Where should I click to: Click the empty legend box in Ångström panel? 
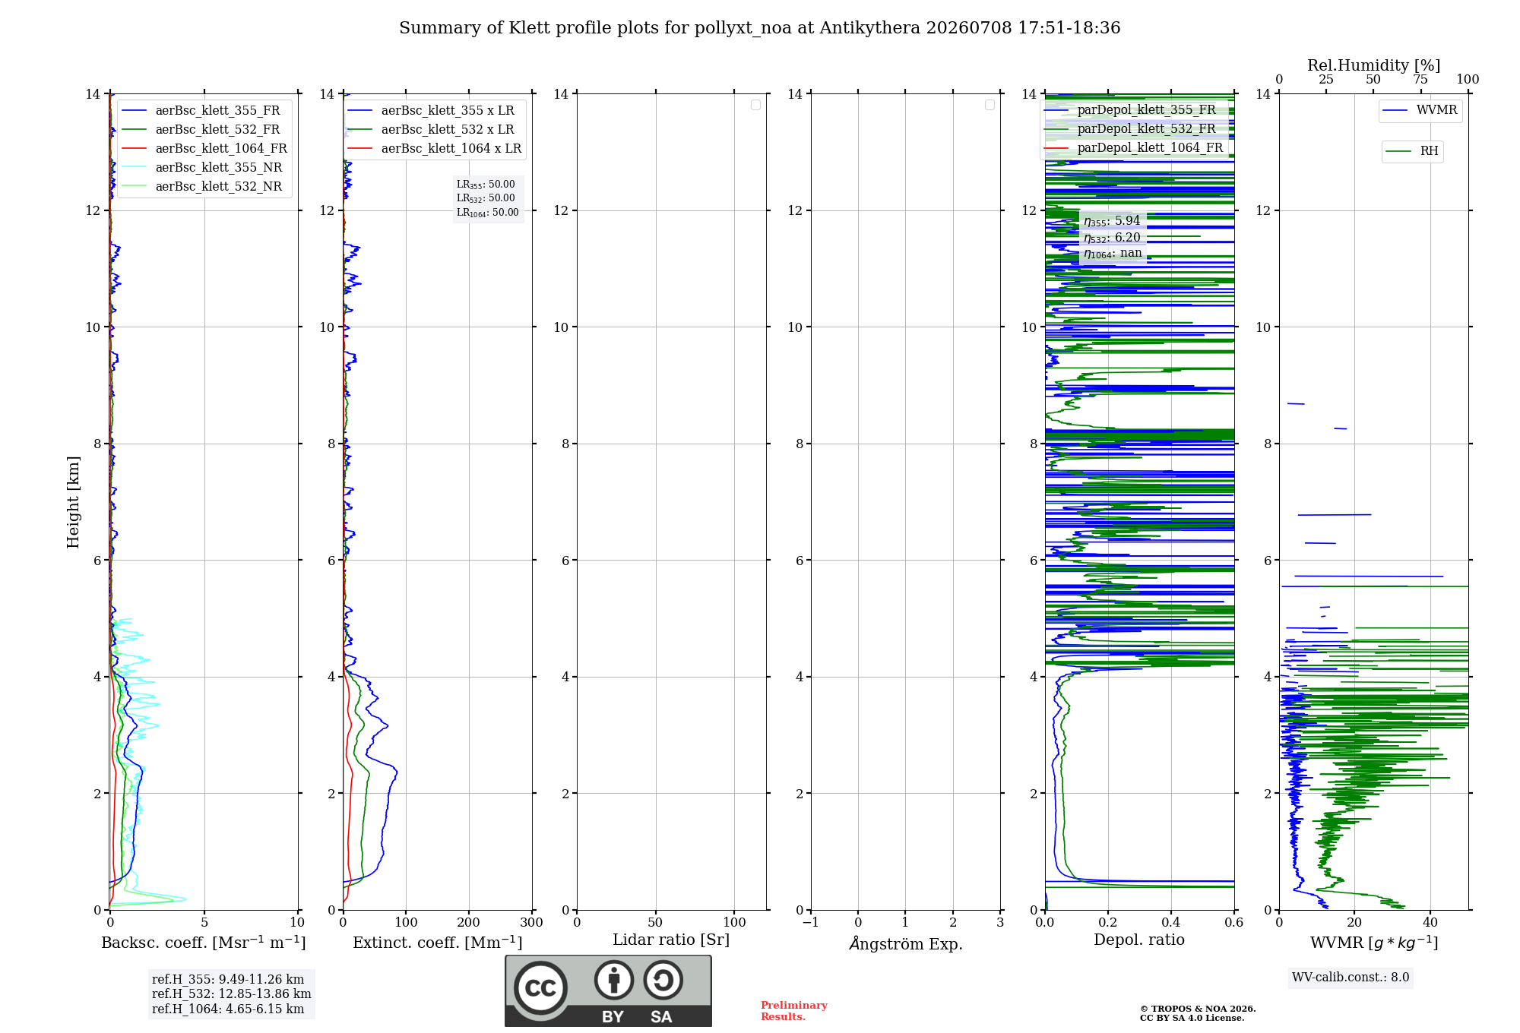coord(990,105)
